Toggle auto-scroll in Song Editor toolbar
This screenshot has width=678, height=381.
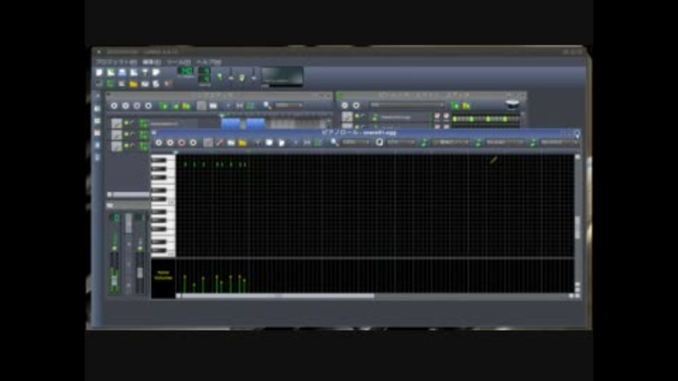[228, 106]
